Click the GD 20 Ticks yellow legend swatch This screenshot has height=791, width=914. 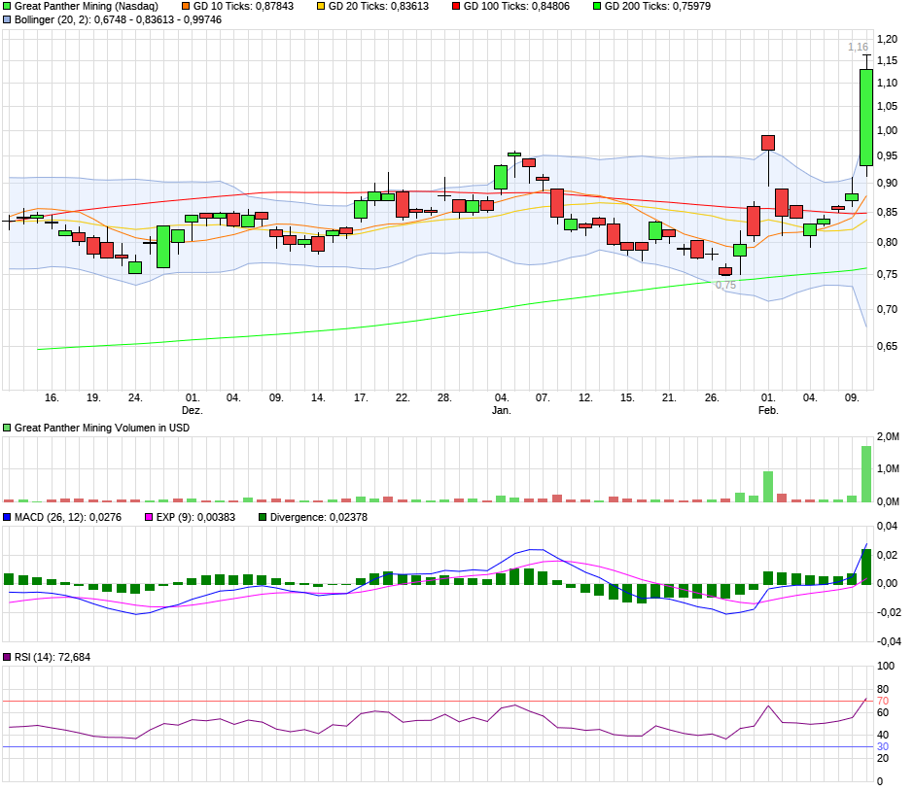pos(322,6)
